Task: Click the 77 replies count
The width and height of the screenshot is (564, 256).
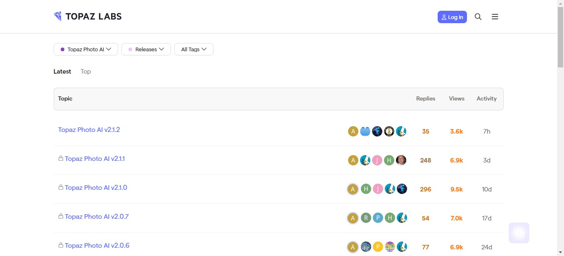Action: point(426,247)
